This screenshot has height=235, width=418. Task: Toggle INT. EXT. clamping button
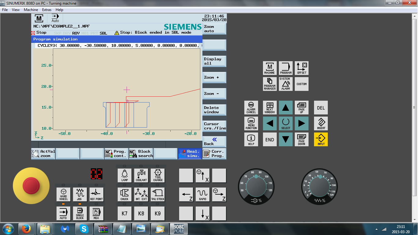click(141, 195)
